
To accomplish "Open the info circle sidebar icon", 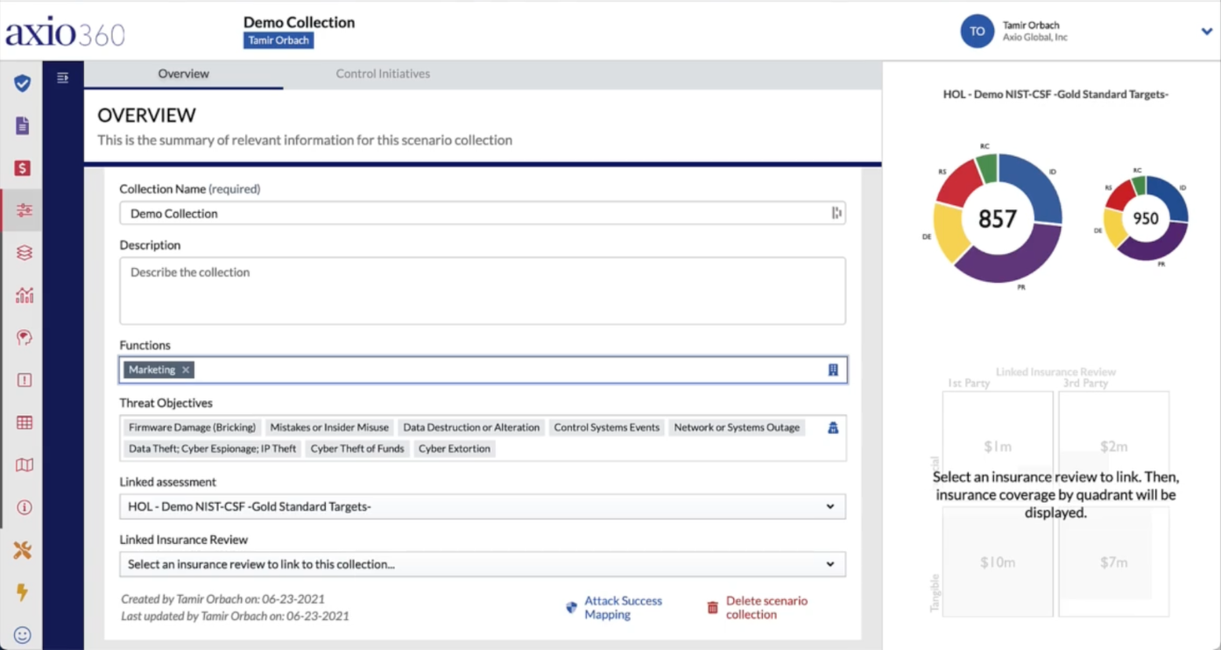I will point(24,507).
